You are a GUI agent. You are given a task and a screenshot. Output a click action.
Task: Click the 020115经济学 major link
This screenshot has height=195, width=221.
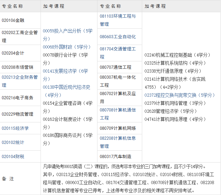15,128
